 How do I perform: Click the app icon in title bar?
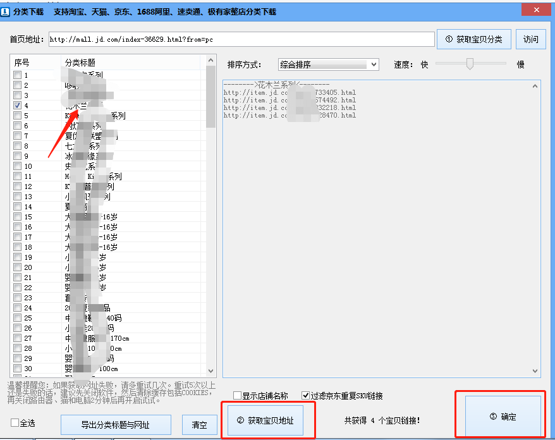[5, 11]
